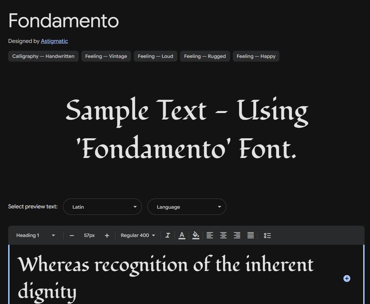
Task: Open the Astigmatic designer link
Action: (x=54, y=41)
